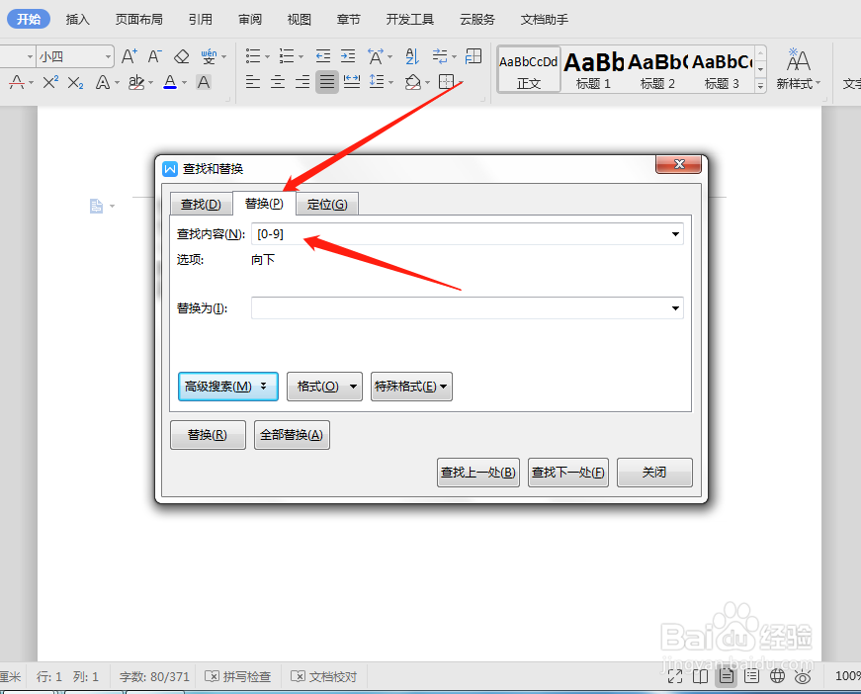Select the 正文 body style
Screen dimensions: 861x694
click(529, 70)
